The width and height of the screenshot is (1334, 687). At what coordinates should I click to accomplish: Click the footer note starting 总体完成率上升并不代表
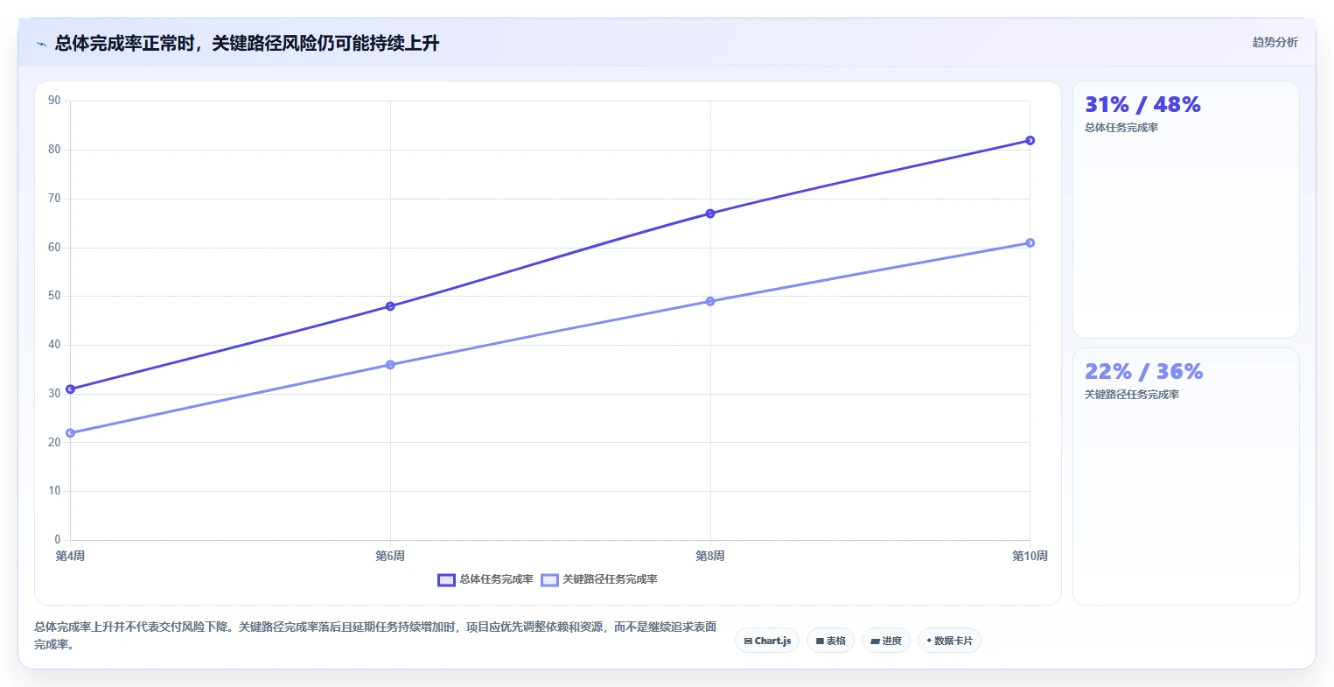[x=375, y=635]
